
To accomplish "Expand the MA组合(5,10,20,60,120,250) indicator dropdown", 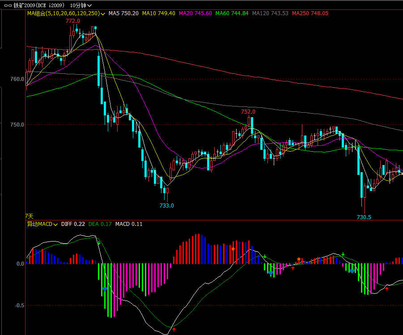I will point(66,13).
